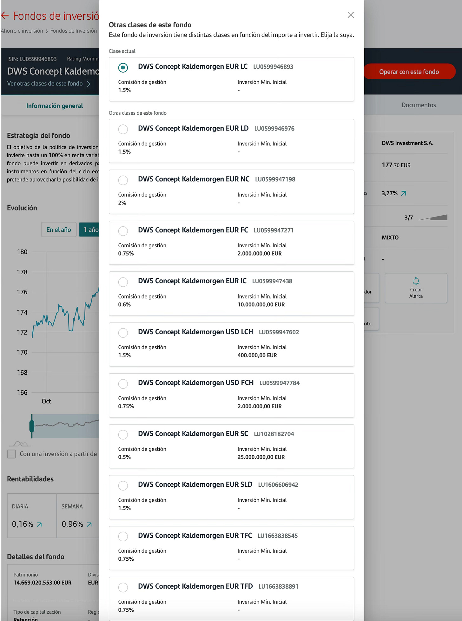Click the 0.5% management fee value
This screenshot has width=462, height=621.
(124, 457)
